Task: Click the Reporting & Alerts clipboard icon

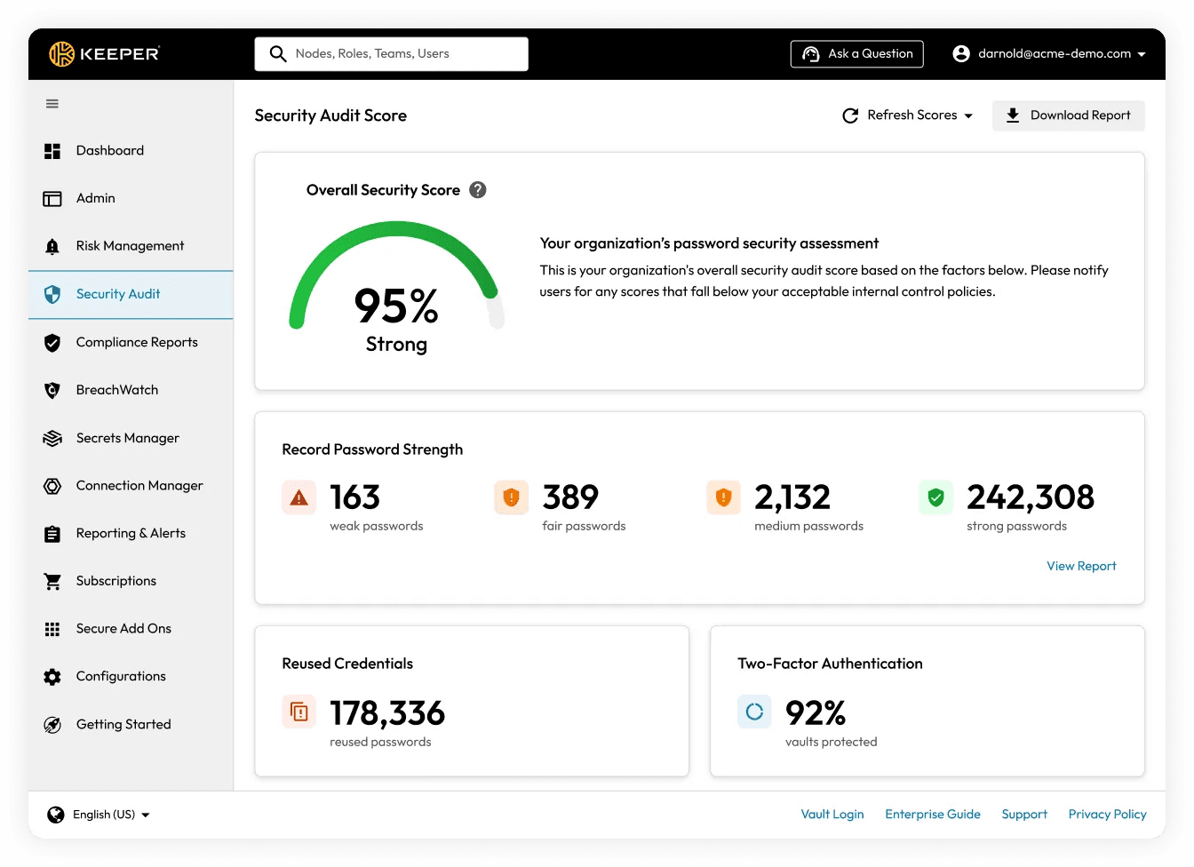Action: point(52,534)
